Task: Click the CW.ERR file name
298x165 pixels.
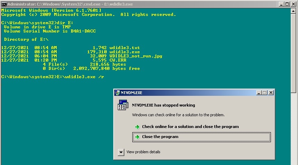Action: (118, 60)
